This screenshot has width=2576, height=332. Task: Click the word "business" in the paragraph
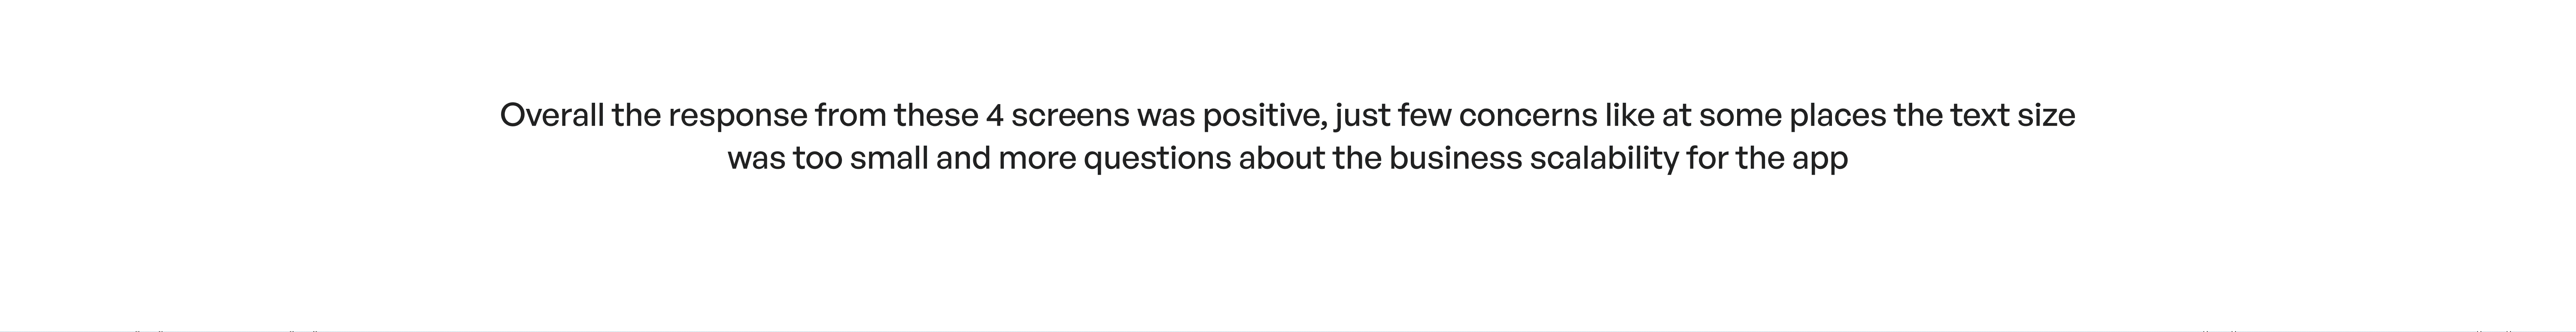[1456, 159]
